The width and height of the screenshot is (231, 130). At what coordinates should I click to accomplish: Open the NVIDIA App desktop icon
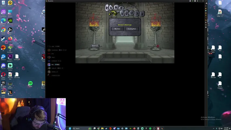point(10,21)
